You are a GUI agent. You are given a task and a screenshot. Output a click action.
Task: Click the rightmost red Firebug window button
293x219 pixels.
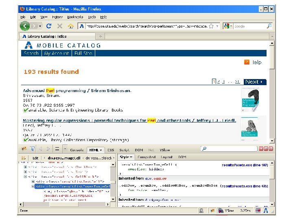(271, 148)
